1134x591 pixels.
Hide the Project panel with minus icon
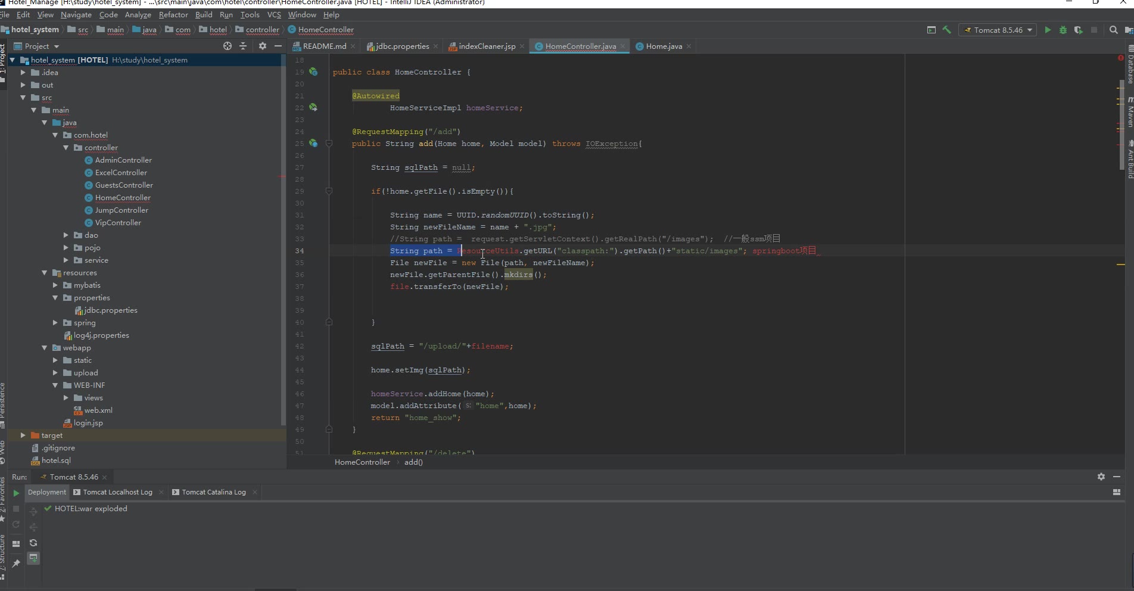[x=278, y=46]
